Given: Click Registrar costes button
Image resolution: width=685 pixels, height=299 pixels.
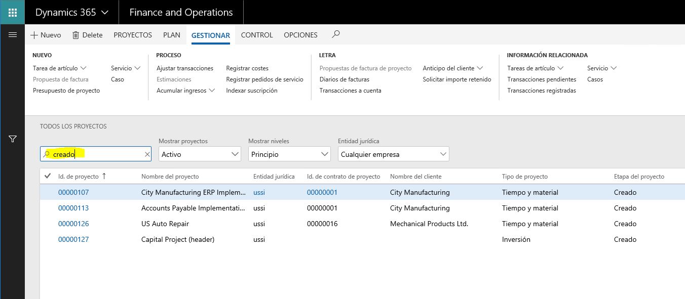Looking at the screenshot, I should tap(247, 68).
